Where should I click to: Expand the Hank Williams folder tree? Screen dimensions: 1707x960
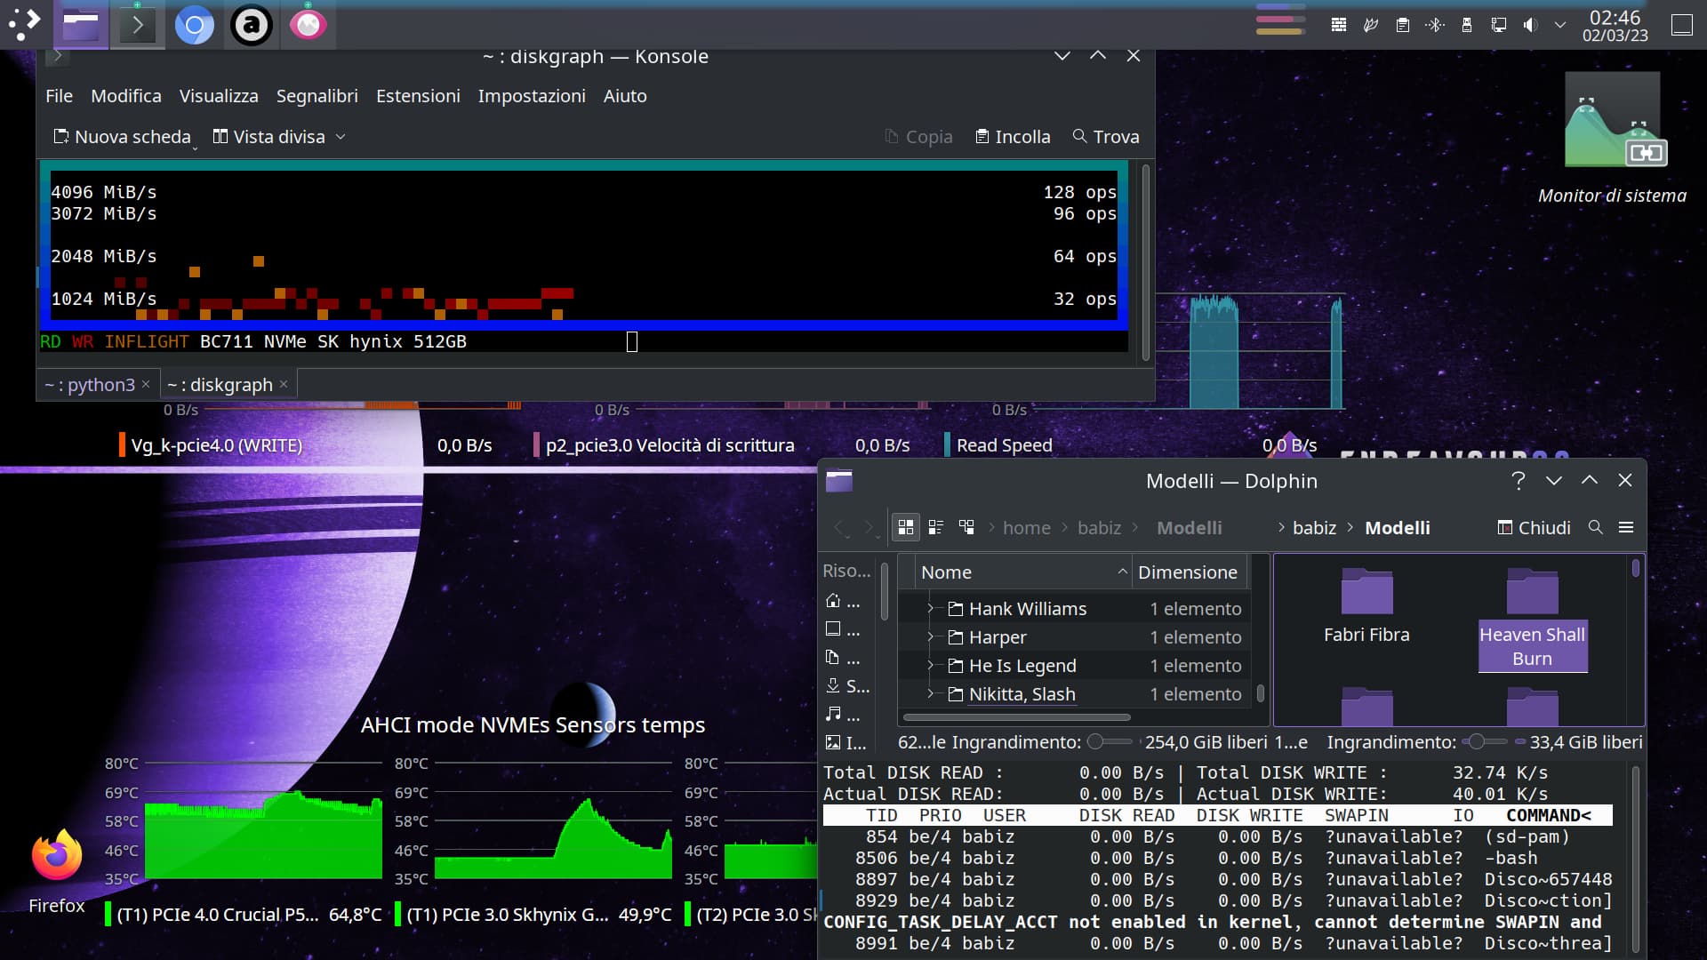pos(930,609)
